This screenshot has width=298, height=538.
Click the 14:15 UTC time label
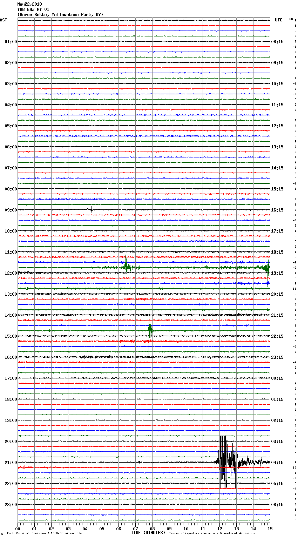[277, 168]
